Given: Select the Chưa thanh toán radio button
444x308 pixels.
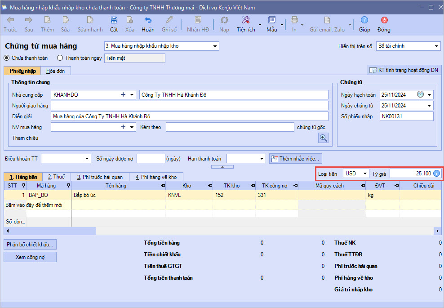Looking at the screenshot, I should 7,58.
